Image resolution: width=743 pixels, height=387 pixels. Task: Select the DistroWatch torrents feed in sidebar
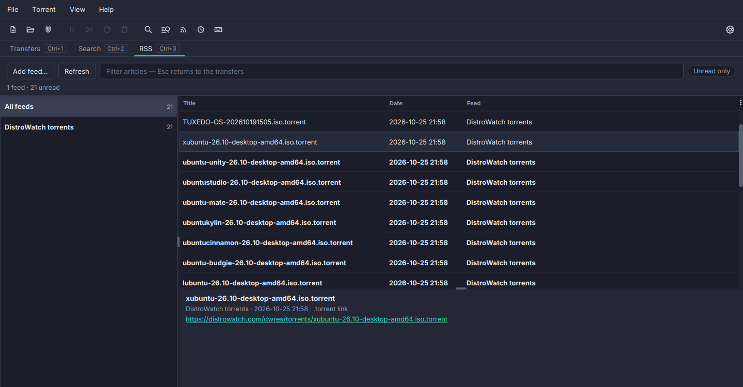(89, 127)
